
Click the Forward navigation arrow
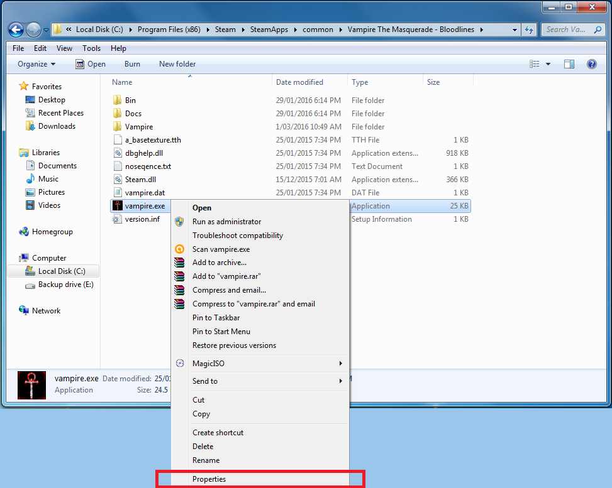click(33, 30)
